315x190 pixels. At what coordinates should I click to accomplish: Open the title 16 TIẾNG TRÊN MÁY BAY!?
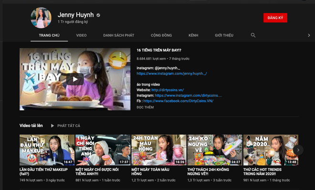[x=159, y=50]
